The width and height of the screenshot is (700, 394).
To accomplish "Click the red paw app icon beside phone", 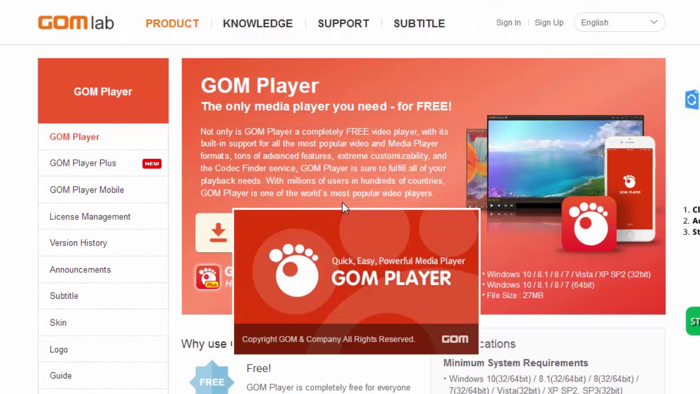I will point(588,224).
